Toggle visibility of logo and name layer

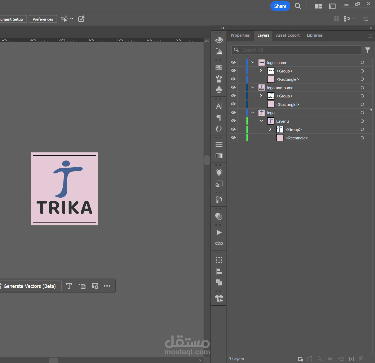pyautogui.click(x=233, y=87)
